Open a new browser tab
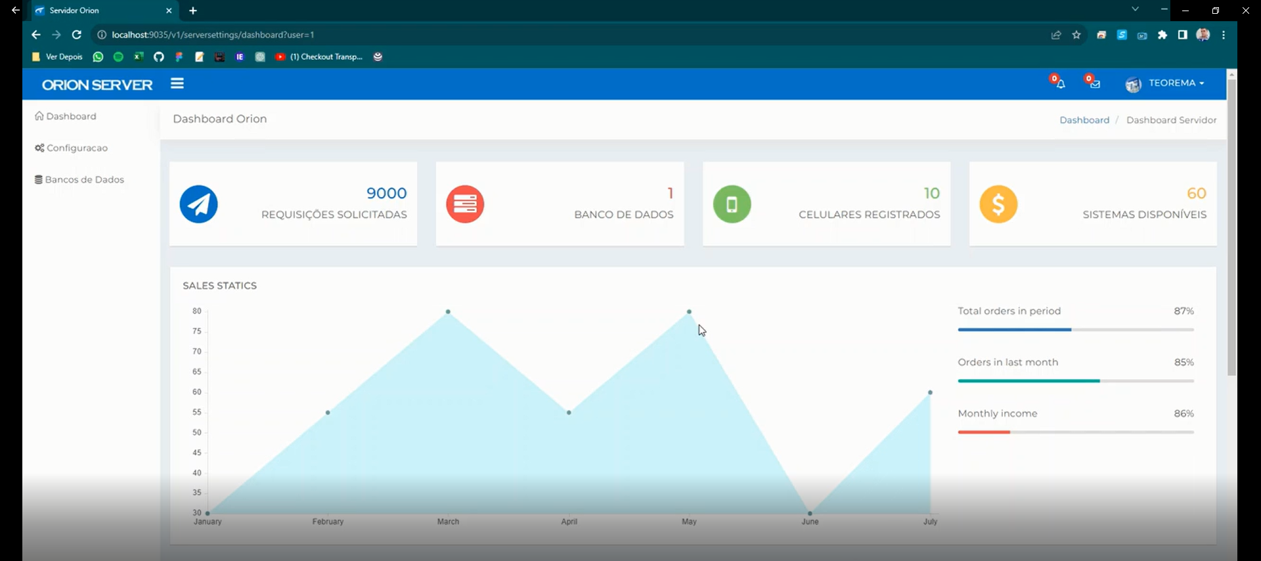Screen dimensions: 1261x561 (x=193, y=11)
